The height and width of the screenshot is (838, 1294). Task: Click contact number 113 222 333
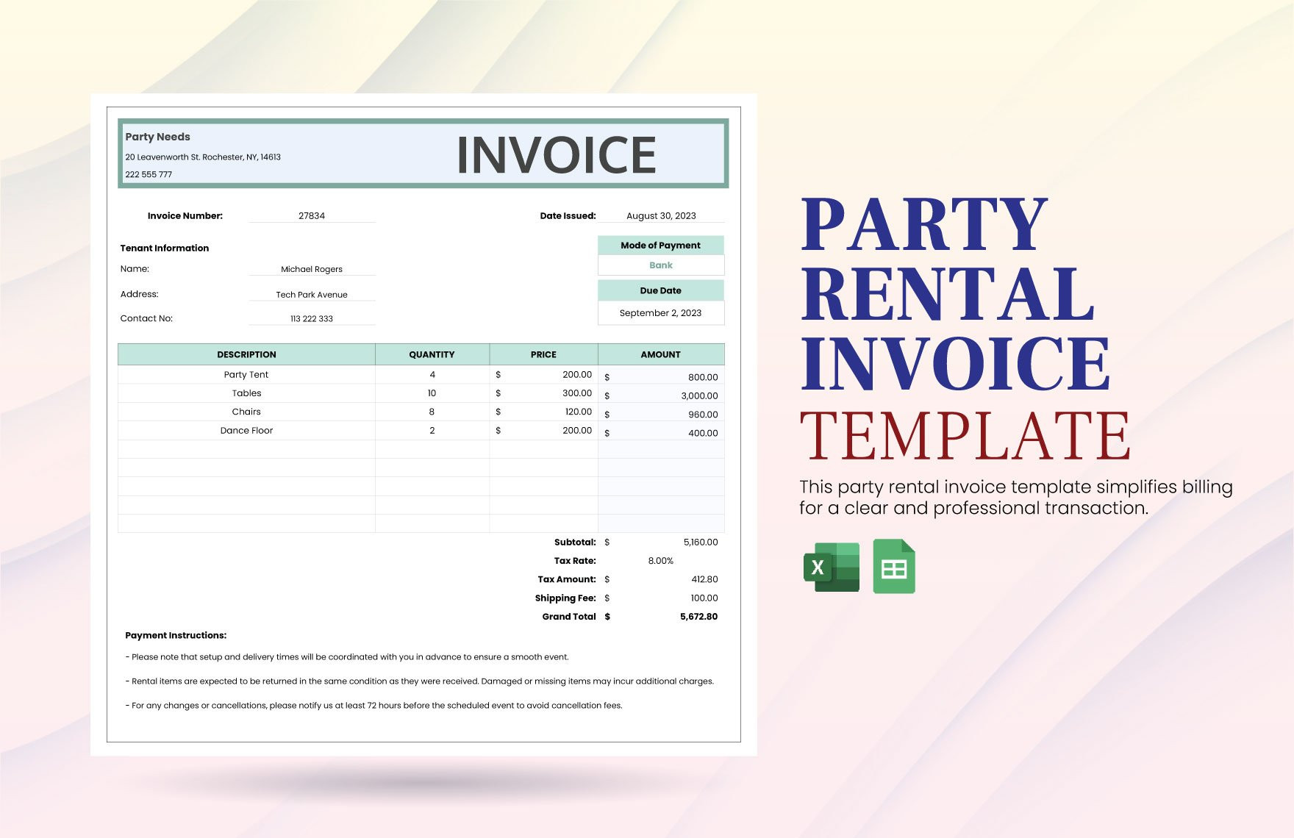tap(312, 319)
